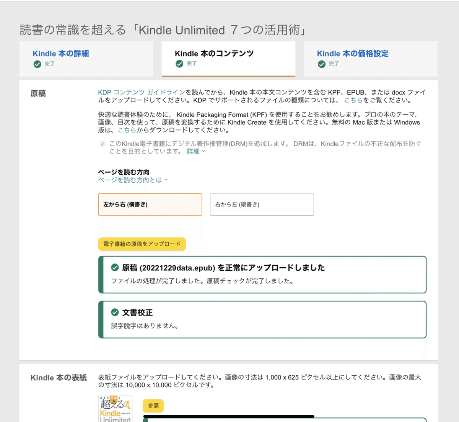Select 左から右 (横書き) reading direction
This screenshot has height=422, width=459.
[x=150, y=204]
